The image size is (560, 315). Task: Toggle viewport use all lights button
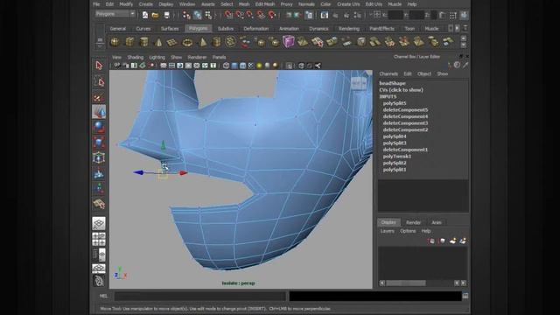coord(259,66)
